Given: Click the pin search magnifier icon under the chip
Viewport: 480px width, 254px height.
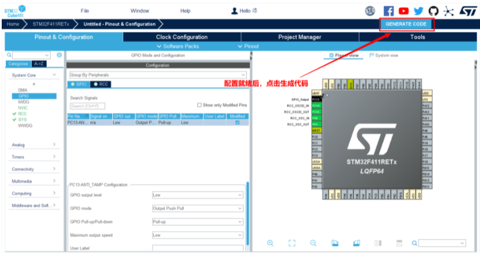Looking at the screenshot, I should click(x=414, y=243).
